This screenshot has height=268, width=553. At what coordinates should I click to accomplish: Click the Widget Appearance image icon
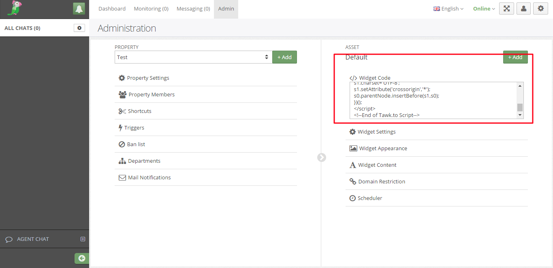(x=353, y=148)
